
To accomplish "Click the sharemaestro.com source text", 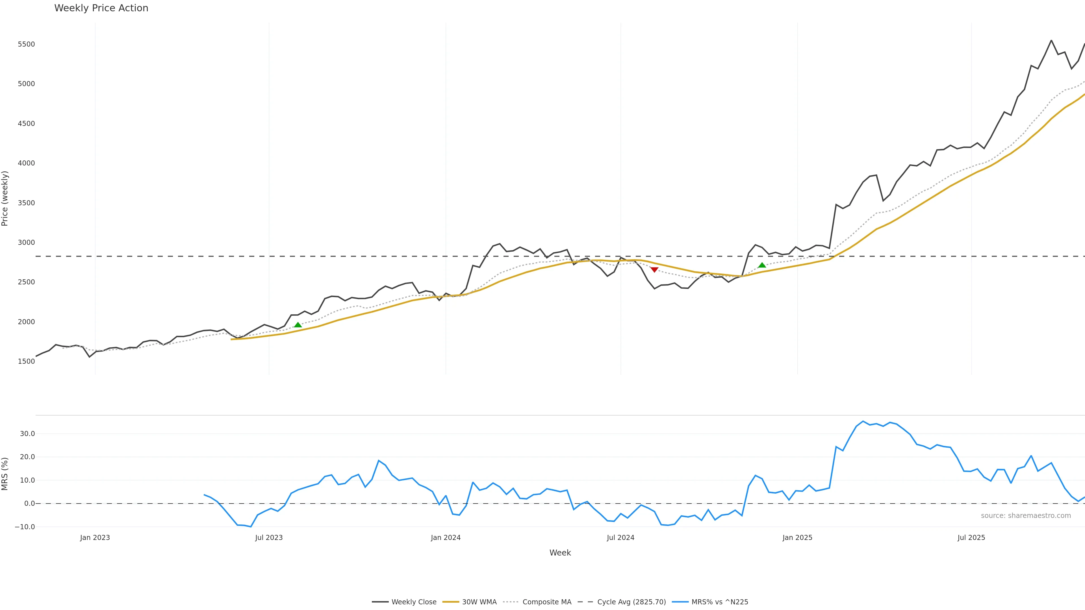I will 1026,516.
